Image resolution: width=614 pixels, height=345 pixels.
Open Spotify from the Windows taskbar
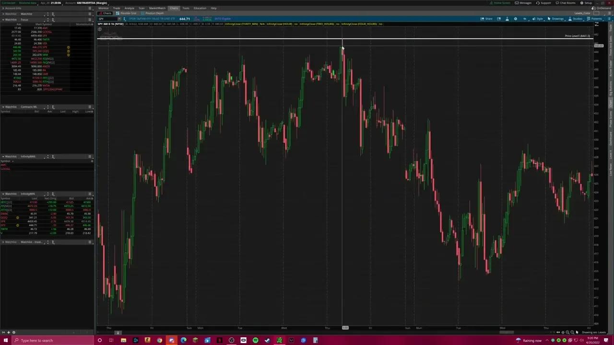click(x=255, y=340)
